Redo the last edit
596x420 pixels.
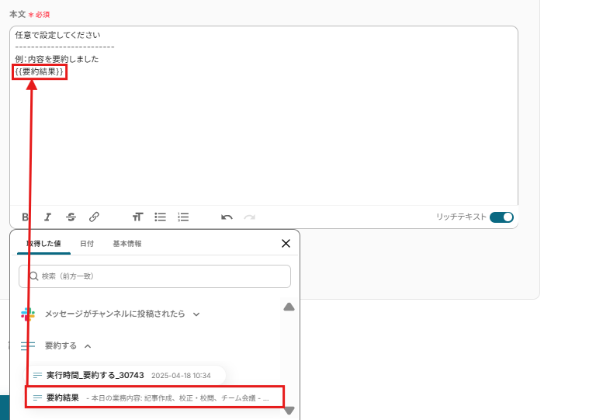click(249, 217)
